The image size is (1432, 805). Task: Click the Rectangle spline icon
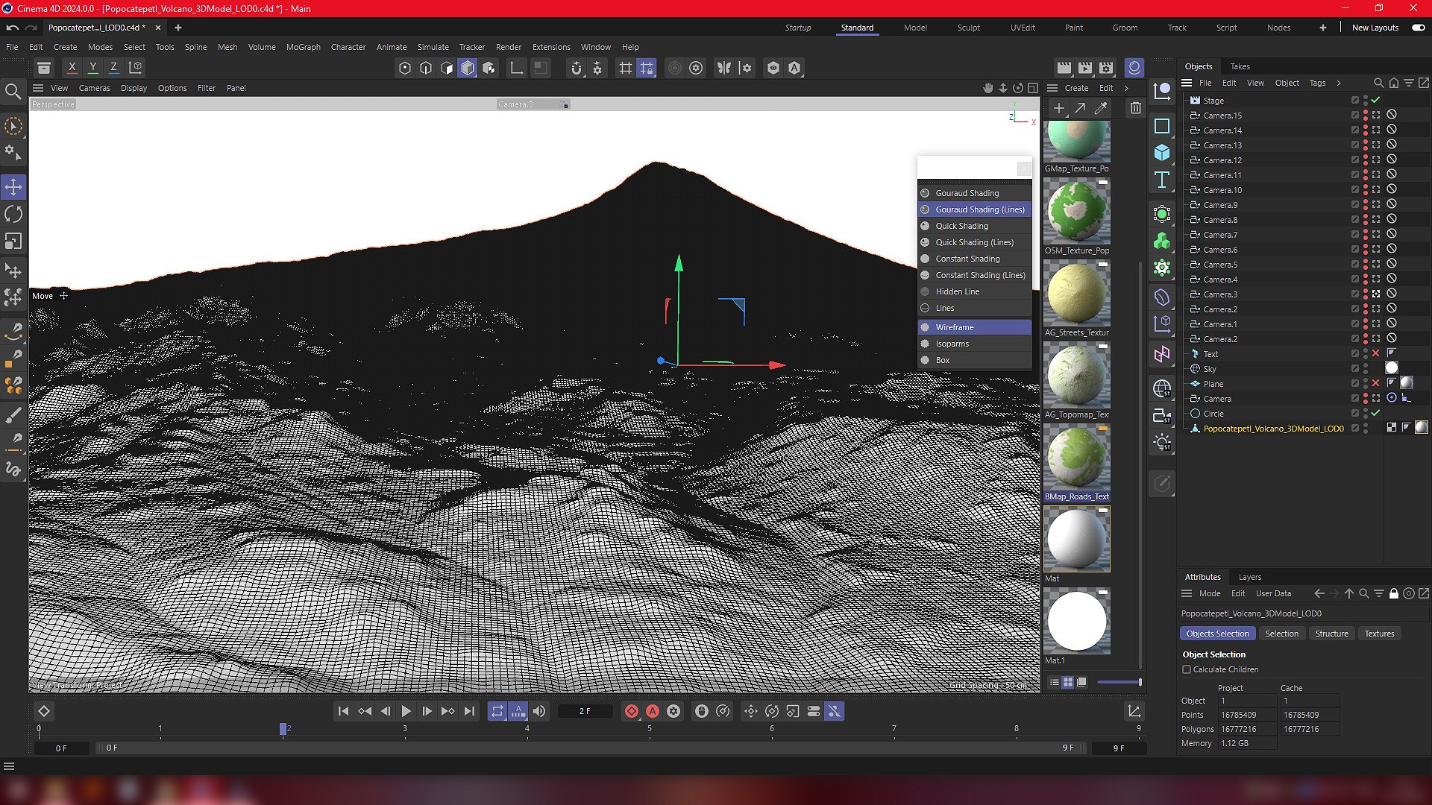[x=1162, y=126]
